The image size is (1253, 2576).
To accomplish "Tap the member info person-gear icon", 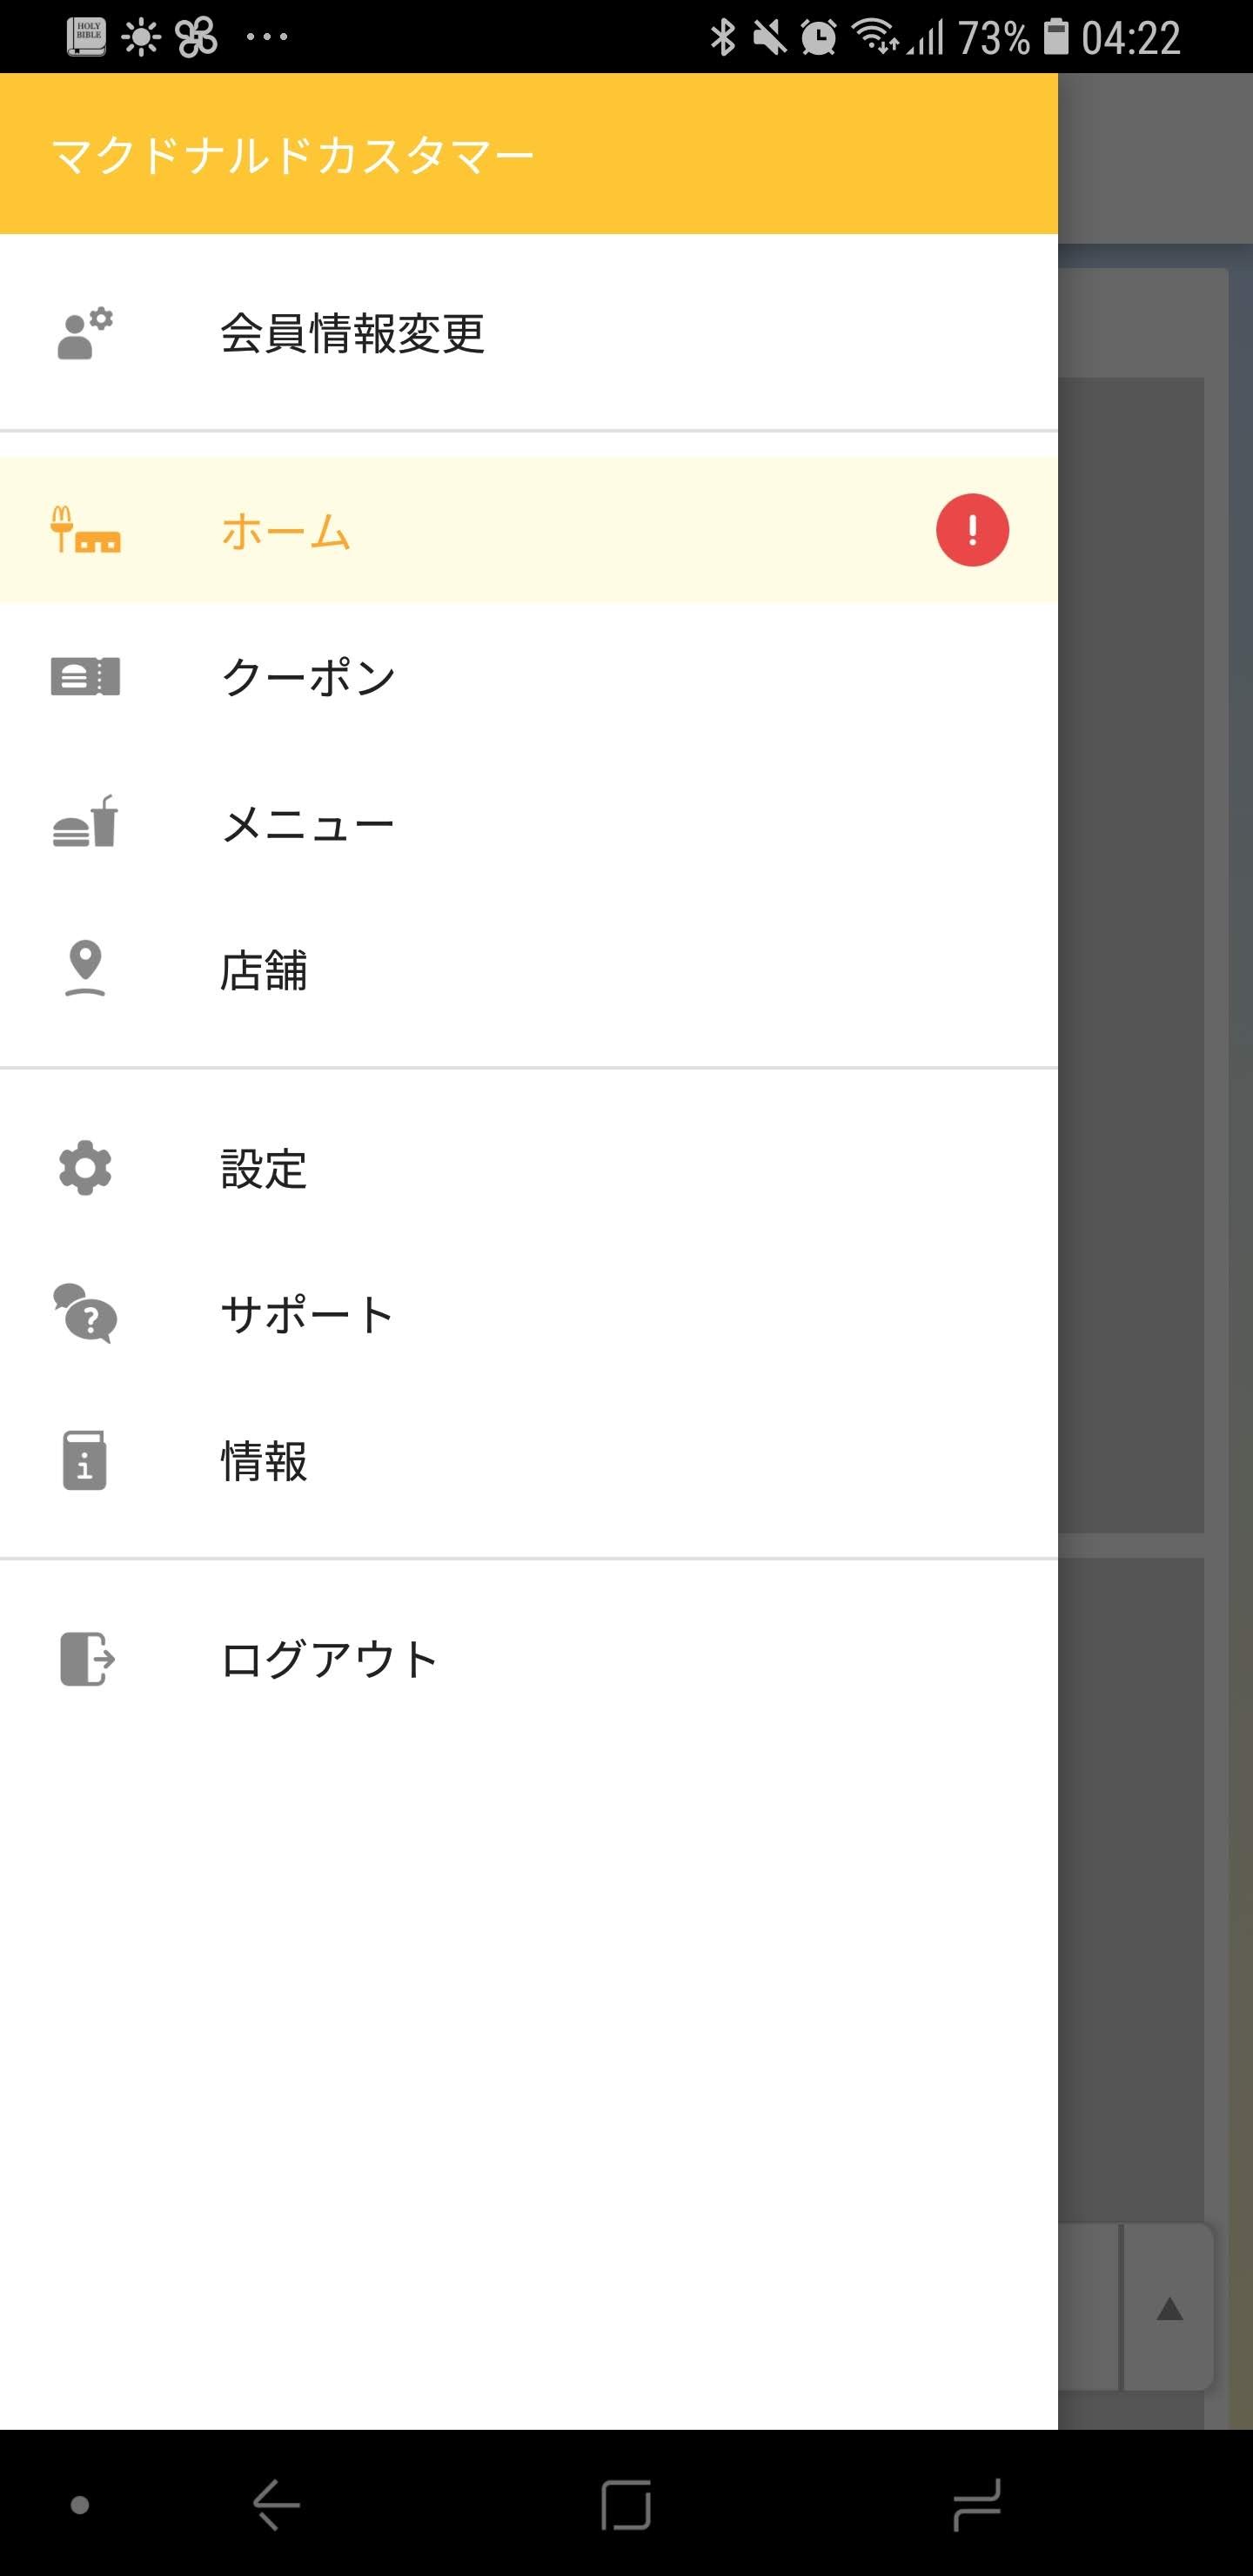I will (x=85, y=333).
